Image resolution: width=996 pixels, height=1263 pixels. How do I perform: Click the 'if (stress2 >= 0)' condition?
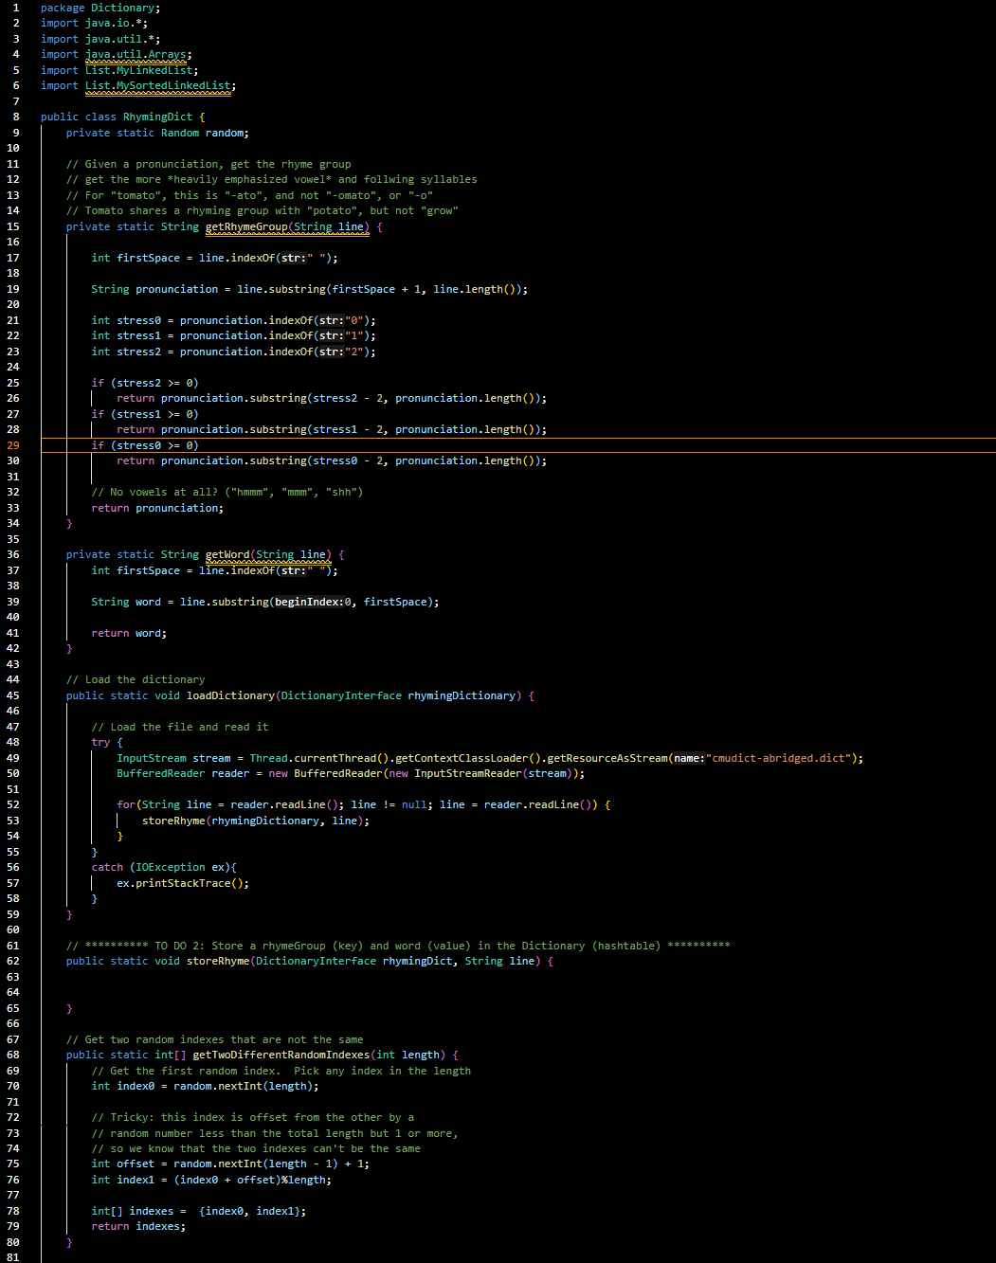click(145, 383)
